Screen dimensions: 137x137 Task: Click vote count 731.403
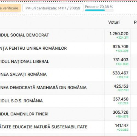pyautogui.click(x=121, y=60)
